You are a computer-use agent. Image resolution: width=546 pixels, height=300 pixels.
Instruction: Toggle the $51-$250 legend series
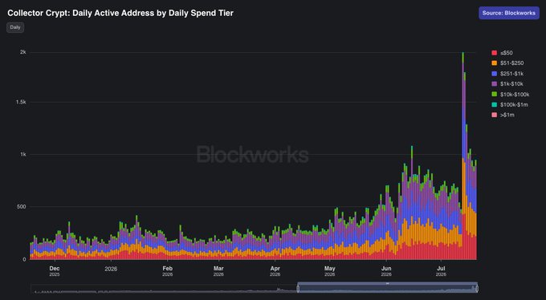[x=507, y=63]
